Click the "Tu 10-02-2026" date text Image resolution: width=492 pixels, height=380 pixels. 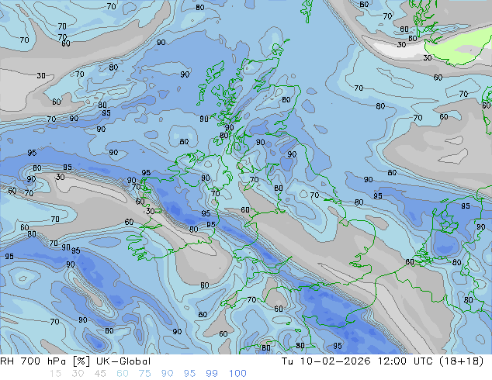[x=326, y=361]
